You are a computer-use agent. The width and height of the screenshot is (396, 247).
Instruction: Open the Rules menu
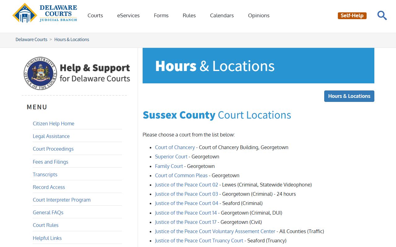click(x=189, y=15)
